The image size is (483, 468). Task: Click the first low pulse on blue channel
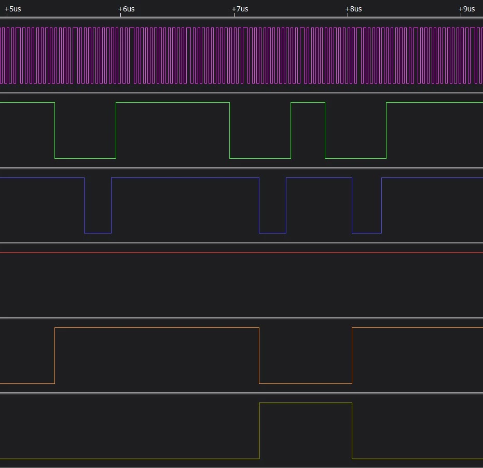[98, 205]
